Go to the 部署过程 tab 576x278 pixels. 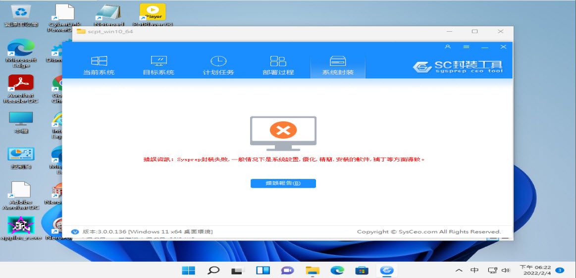pyautogui.click(x=278, y=66)
